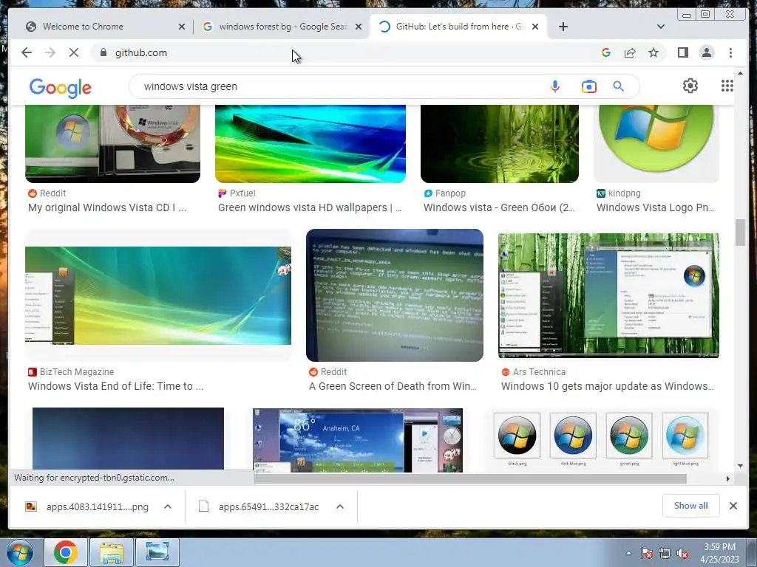Open the Chrome profile avatar
This screenshot has height=567, width=757.
tap(706, 52)
